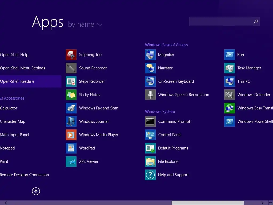Image resolution: width=273 pixels, height=205 pixels.
Task: Open the Sticky Notes icon
Action: 71,95
